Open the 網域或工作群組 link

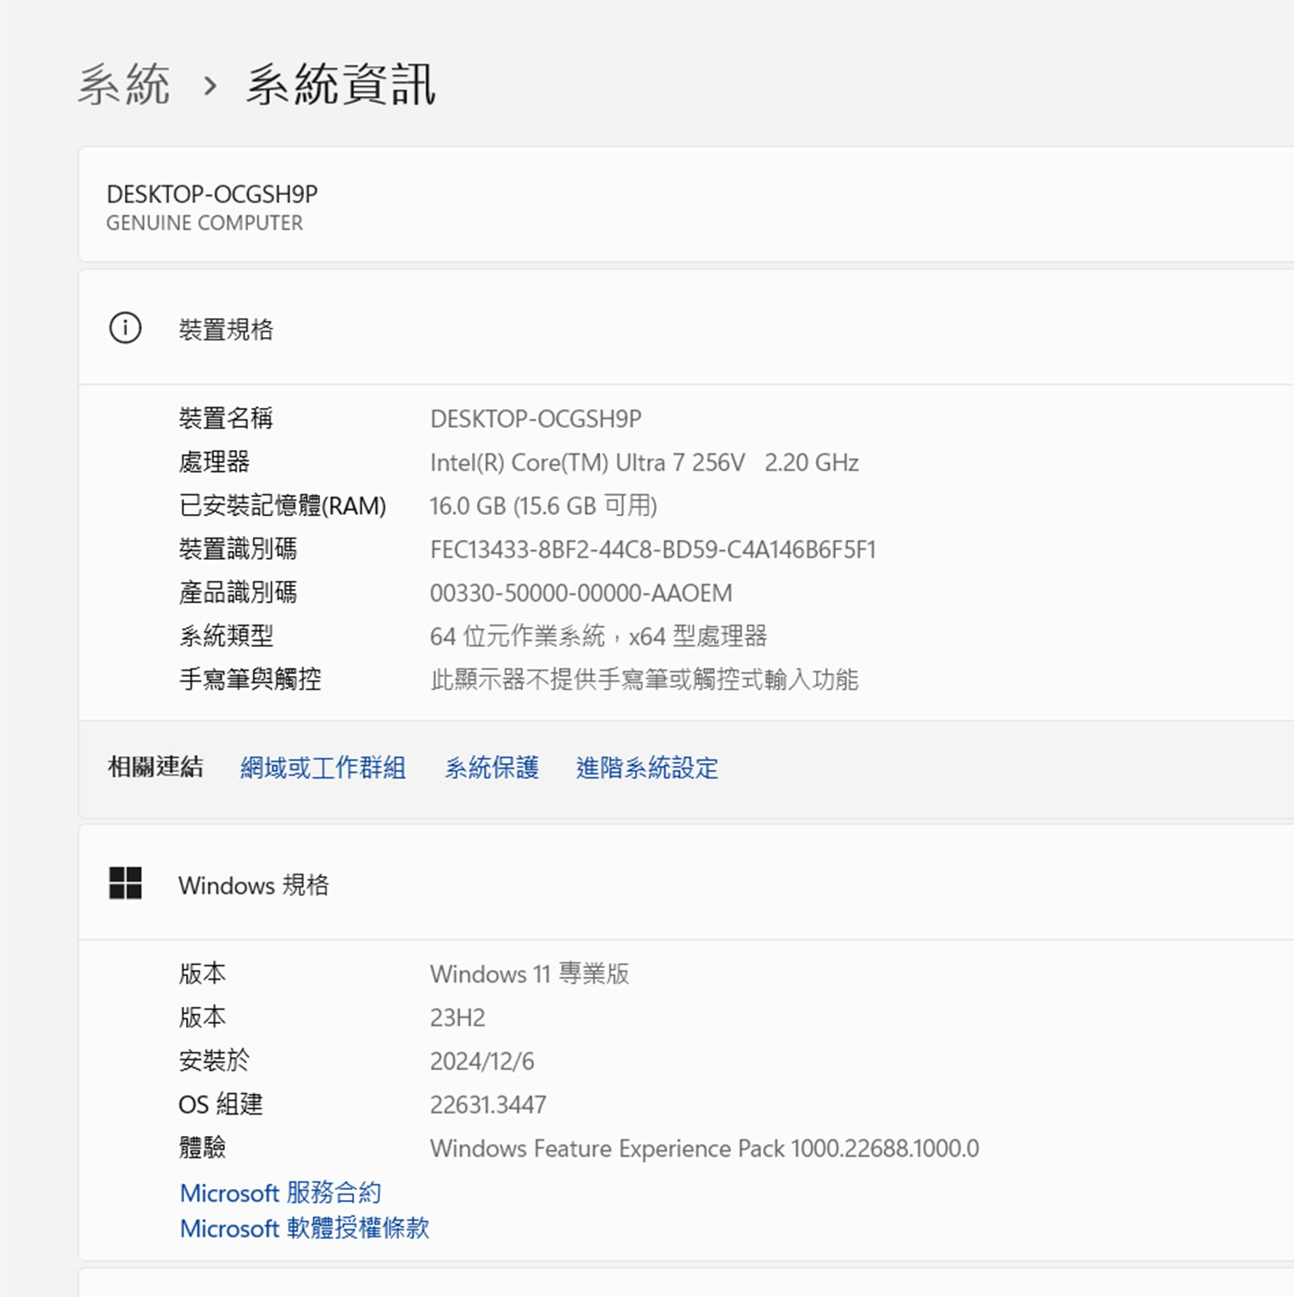point(323,768)
